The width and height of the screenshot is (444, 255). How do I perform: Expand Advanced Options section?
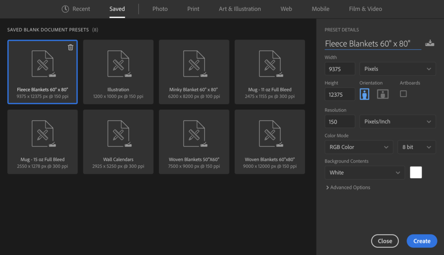pyautogui.click(x=348, y=187)
